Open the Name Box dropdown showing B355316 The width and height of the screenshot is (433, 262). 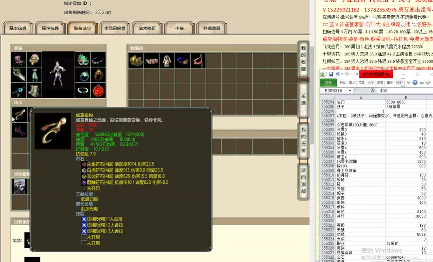(x=350, y=90)
